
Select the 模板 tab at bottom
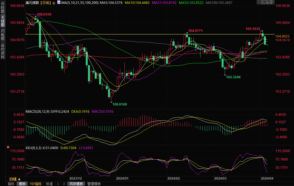[x=22, y=184]
